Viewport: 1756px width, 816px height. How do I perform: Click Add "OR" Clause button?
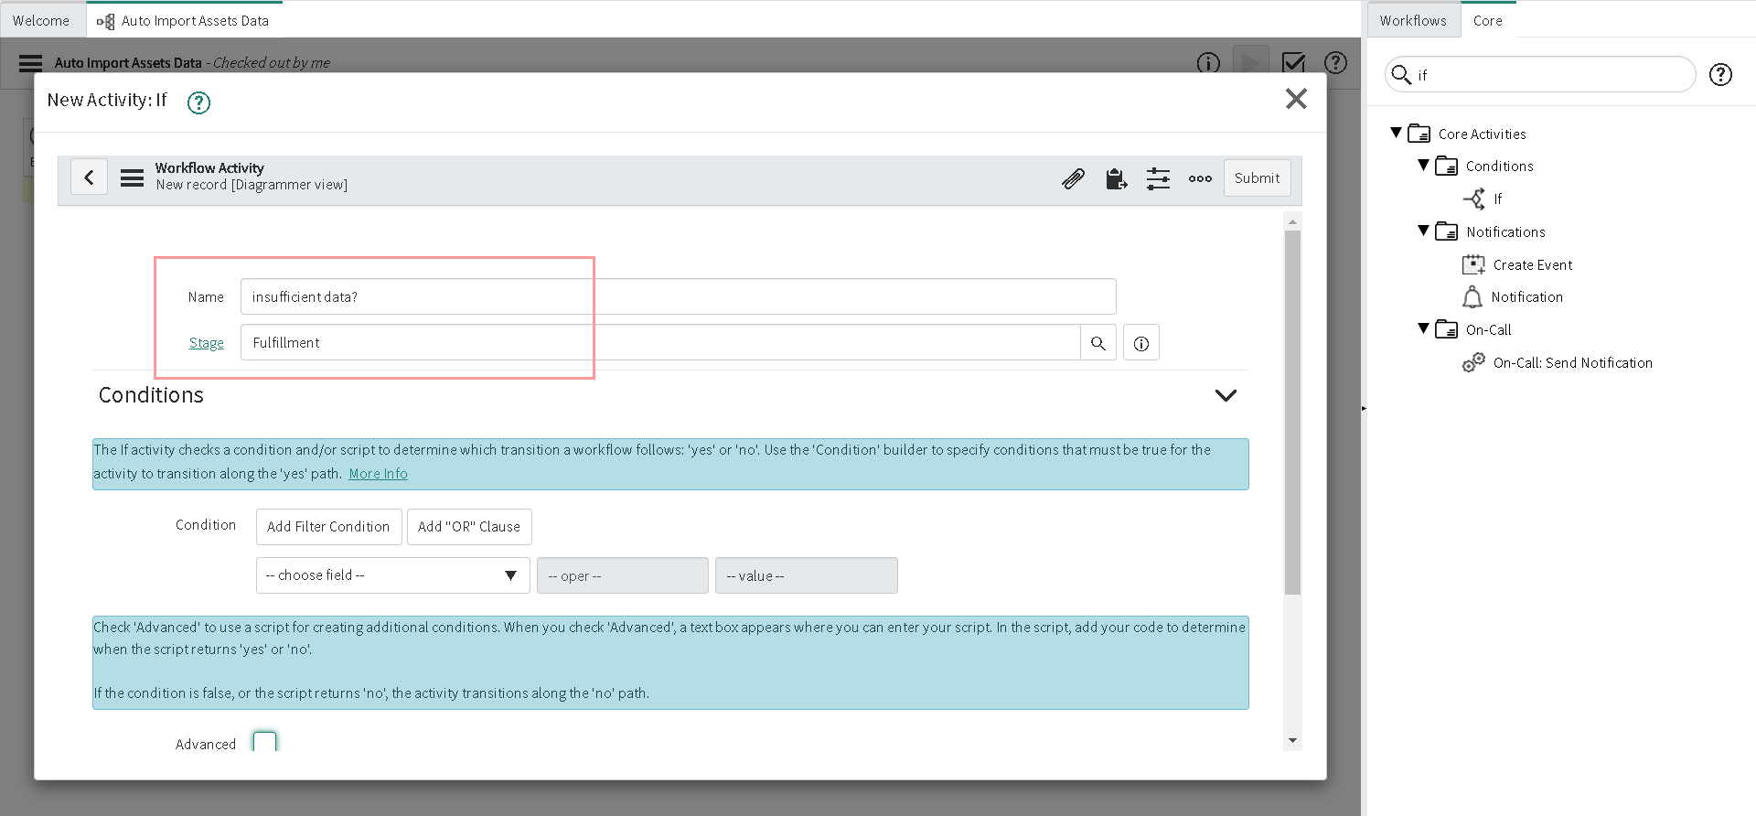click(x=469, y=527)
